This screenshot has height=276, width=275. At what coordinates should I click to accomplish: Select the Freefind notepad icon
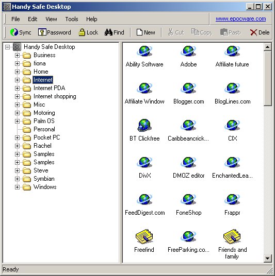pos(144,236)
